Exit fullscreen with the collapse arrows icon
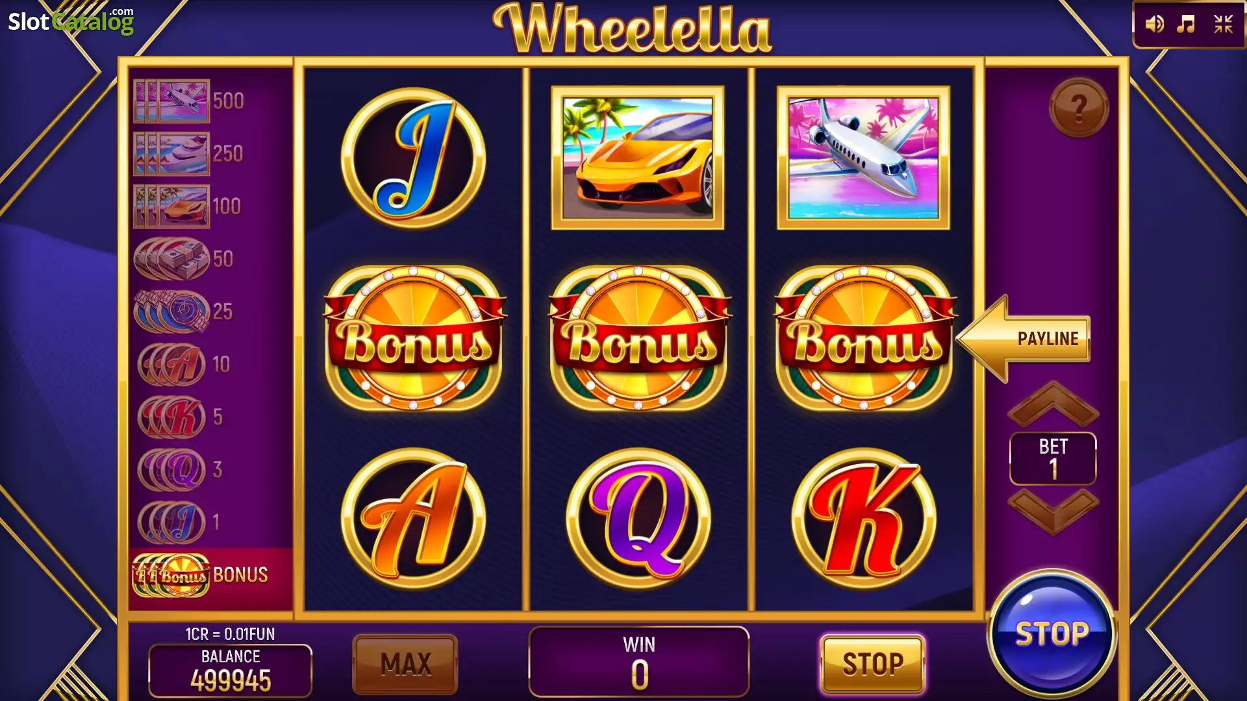1247x701 pixels. tap(1223, 25)
